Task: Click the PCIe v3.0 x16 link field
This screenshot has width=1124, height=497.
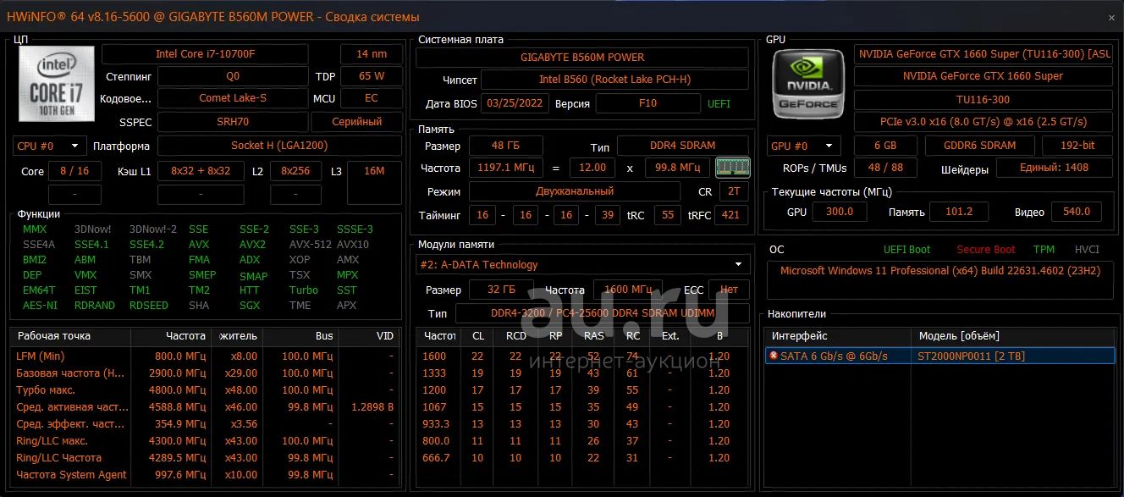Action: [984, 121]
